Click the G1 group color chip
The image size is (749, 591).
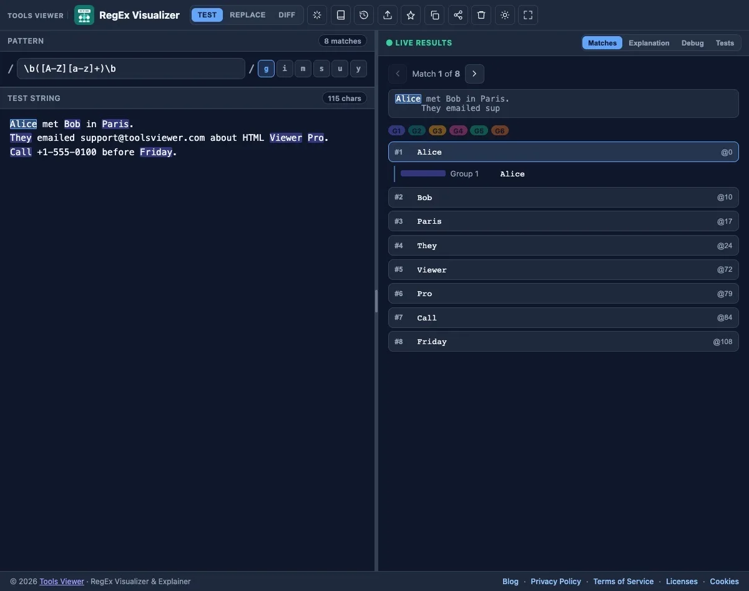click(397, 131)
